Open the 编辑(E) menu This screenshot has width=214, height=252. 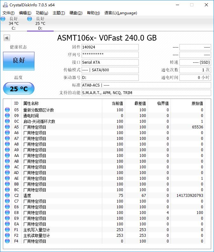(x=25, y=13)
